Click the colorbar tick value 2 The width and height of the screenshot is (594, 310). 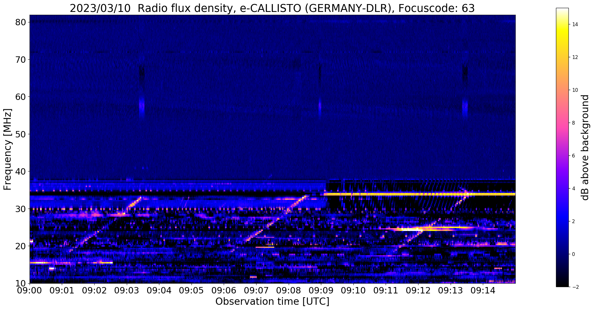573,221
